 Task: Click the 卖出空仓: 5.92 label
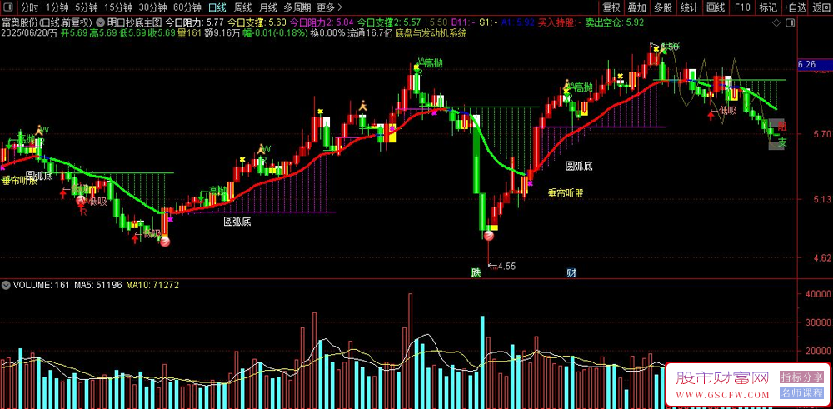(x=615, y=22)
